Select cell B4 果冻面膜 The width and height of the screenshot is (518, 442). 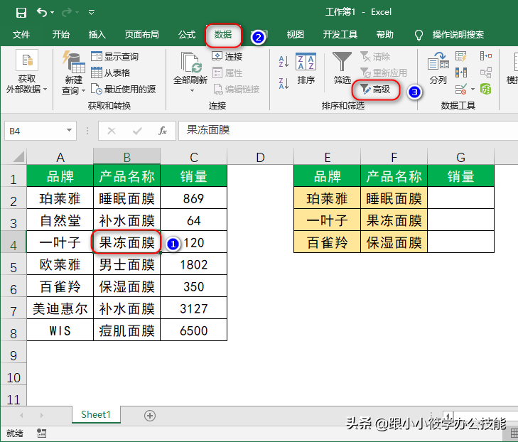click(x=127, y=242)
